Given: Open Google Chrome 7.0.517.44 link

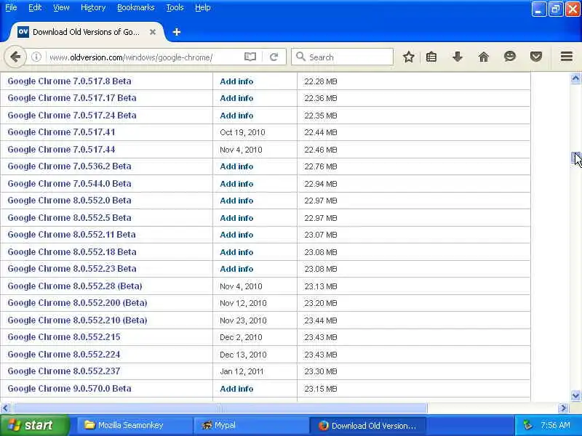Looking at the screenshot, I should click(x=61, y=150).
